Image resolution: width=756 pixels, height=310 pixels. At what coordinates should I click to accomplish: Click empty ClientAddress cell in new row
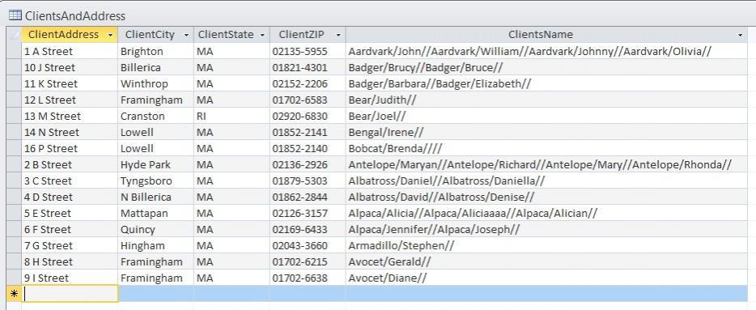[70, 294]
